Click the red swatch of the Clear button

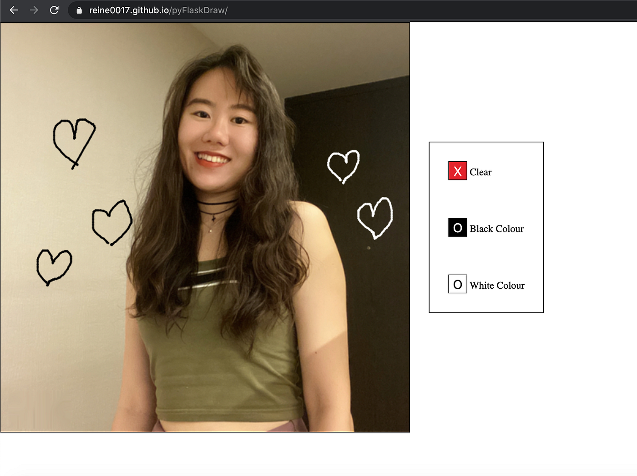[x=457, y=171]
